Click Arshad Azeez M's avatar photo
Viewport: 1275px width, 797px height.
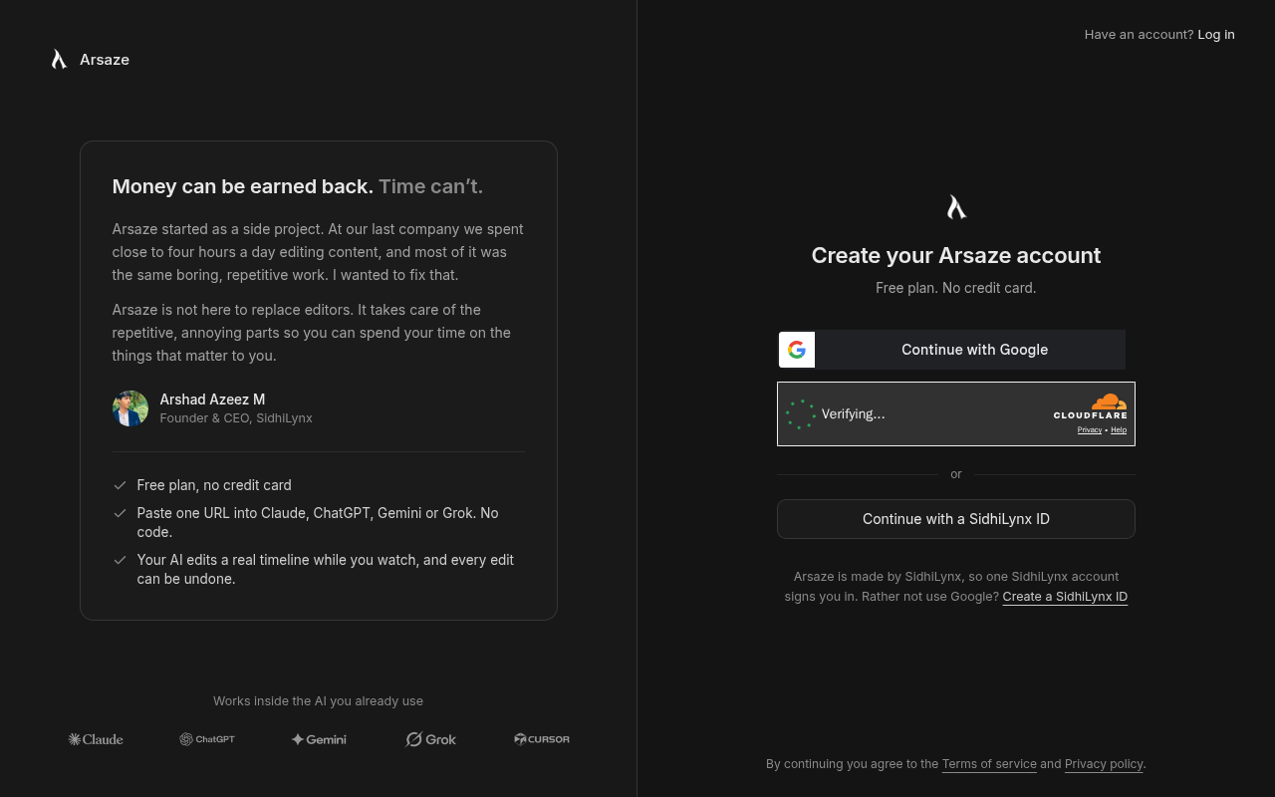pos(130,408)
